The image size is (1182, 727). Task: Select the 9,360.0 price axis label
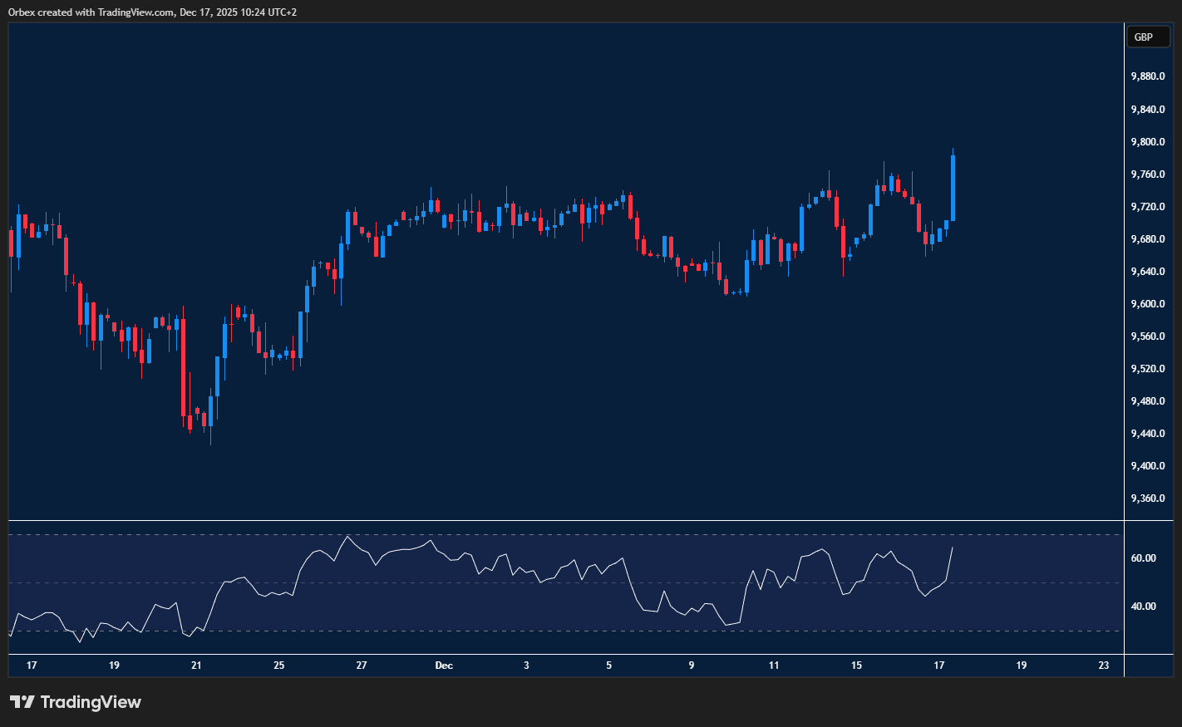coord(1148,499)
